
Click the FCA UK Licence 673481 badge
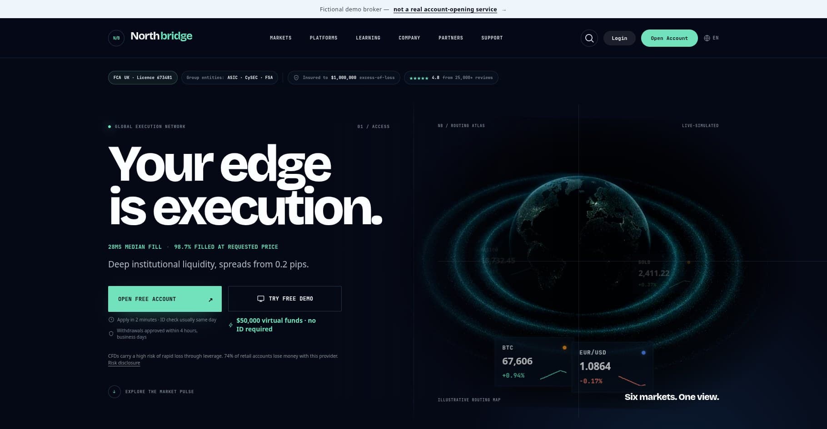pyautogui.click(x=143, y=78)
